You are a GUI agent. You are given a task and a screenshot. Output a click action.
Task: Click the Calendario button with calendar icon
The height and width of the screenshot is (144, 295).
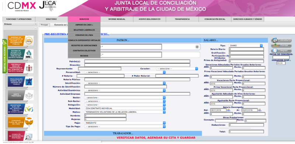click(281, 40)
